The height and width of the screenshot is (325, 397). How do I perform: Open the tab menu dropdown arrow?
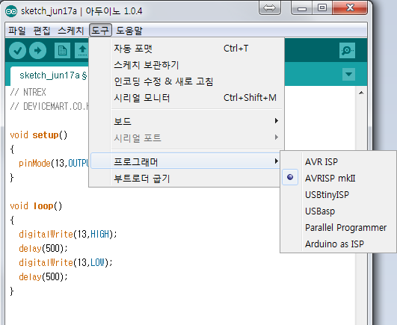pyautogui.click(x=348, y=75)
